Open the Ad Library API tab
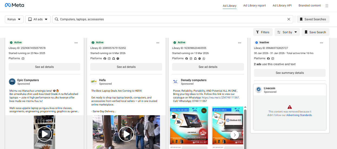The width and height of the screenshot is (337, 149). point(282,5)
